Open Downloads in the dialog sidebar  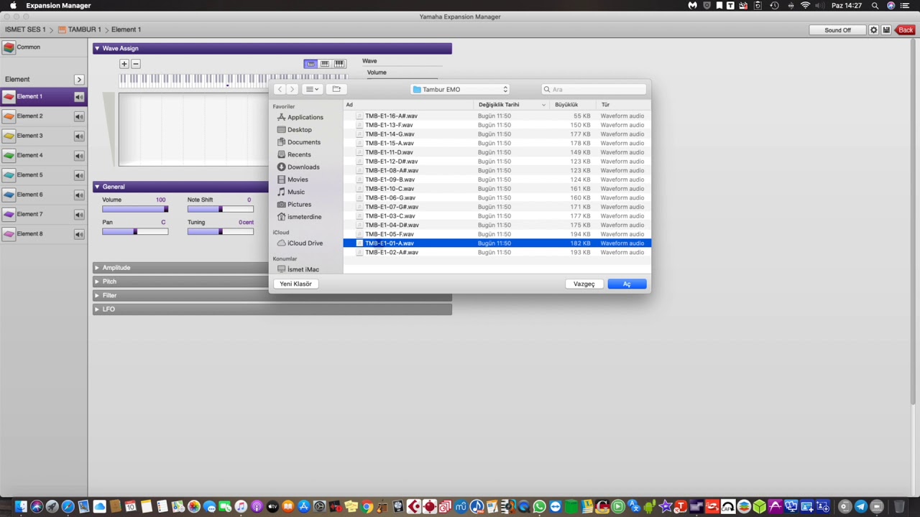[303, 167]
